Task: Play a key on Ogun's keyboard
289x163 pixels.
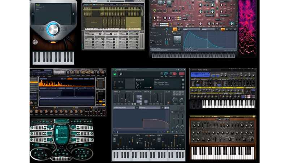Action: (x=148, y=155)
